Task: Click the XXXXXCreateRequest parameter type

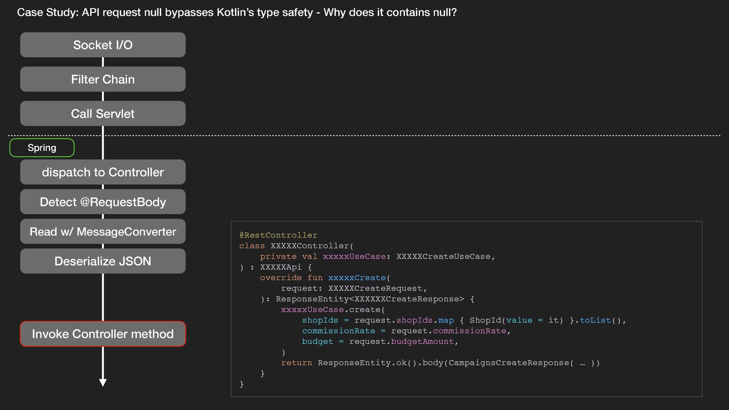Action: point(375,288)
